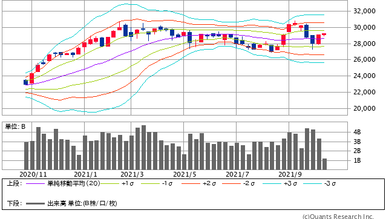The width and height of the screenshot is (386, 219).
Task: Select the 2021/5 date axis label
Action: coord(185,174)
